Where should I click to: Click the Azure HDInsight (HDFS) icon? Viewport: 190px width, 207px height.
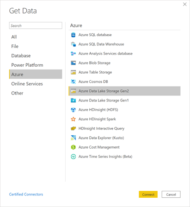[x=73, y=110]
